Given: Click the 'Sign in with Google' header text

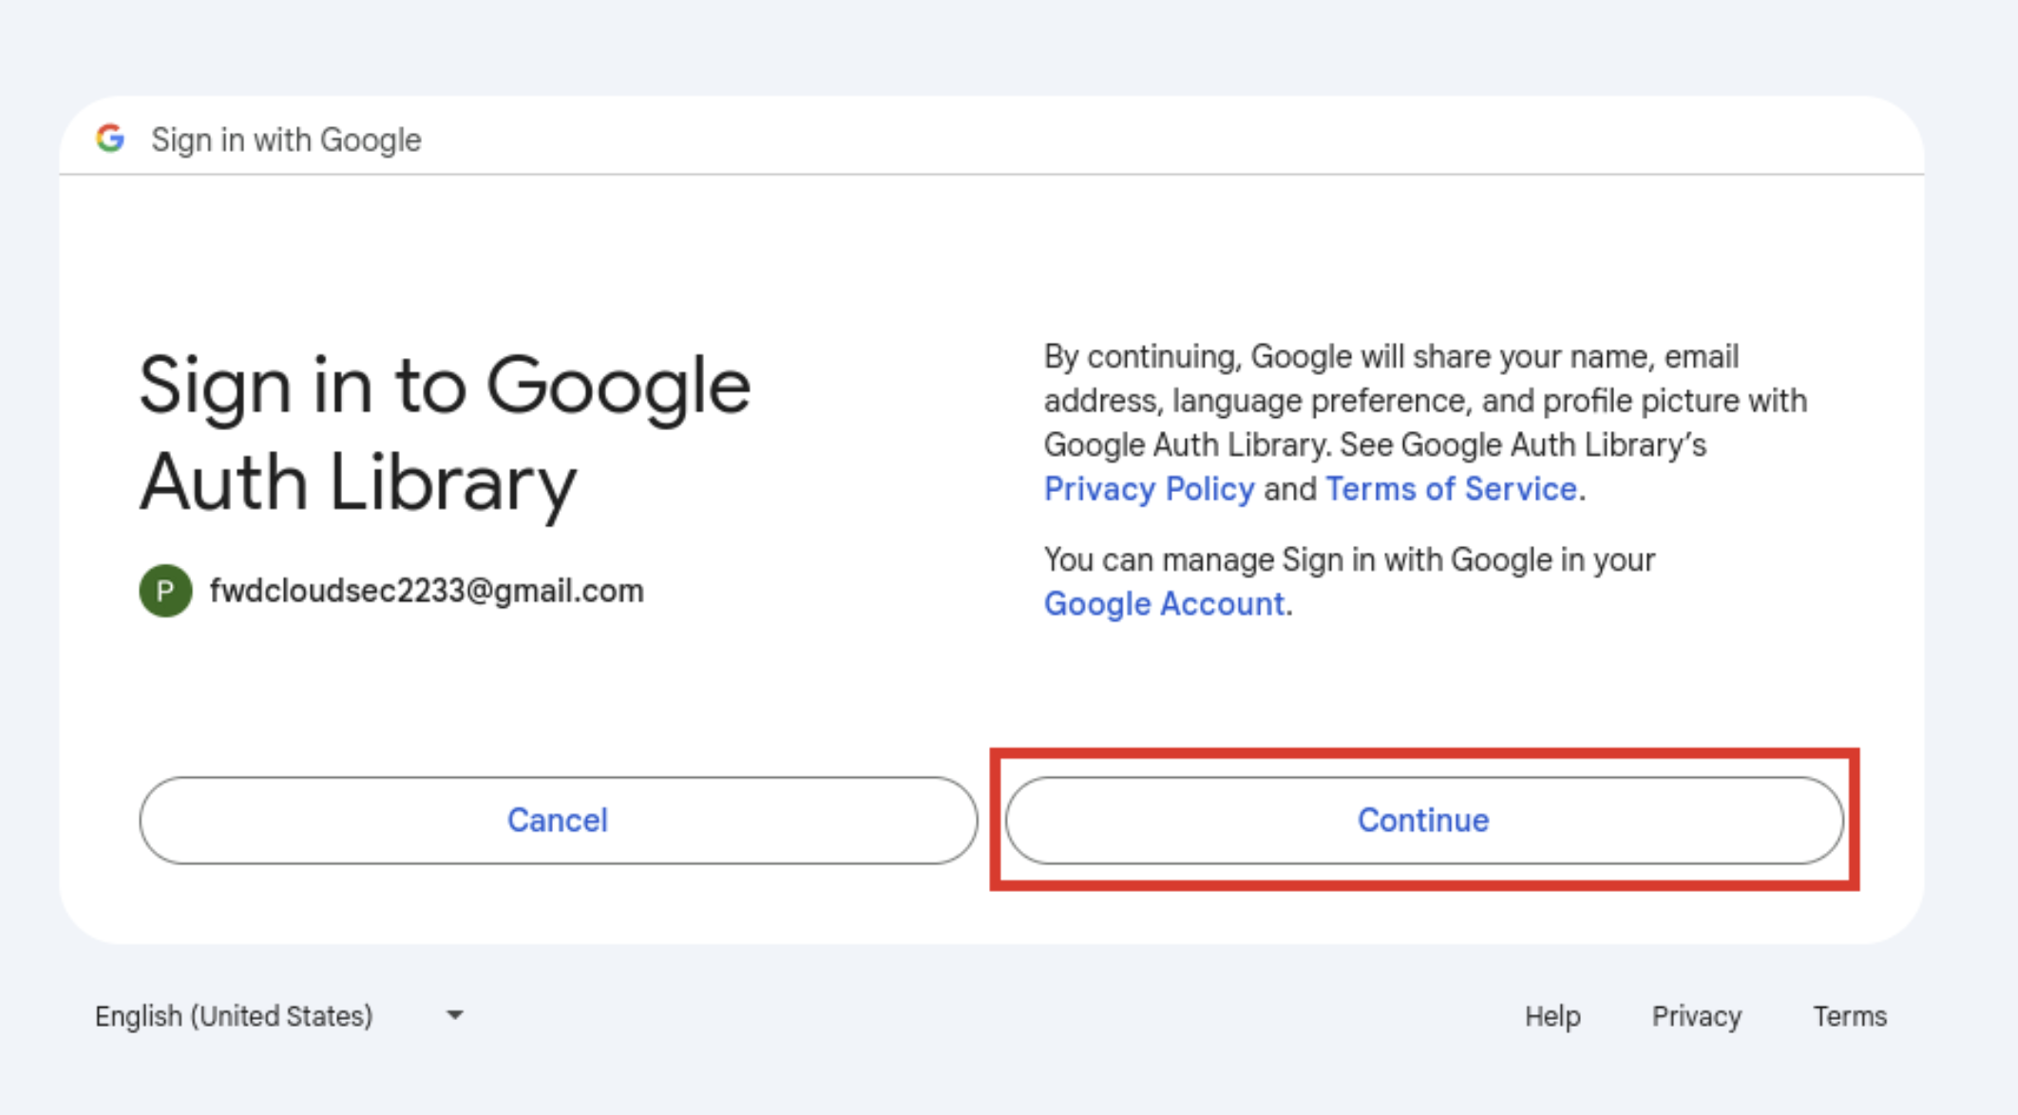Looking at the screenshot, I should [x=286, y=140].
